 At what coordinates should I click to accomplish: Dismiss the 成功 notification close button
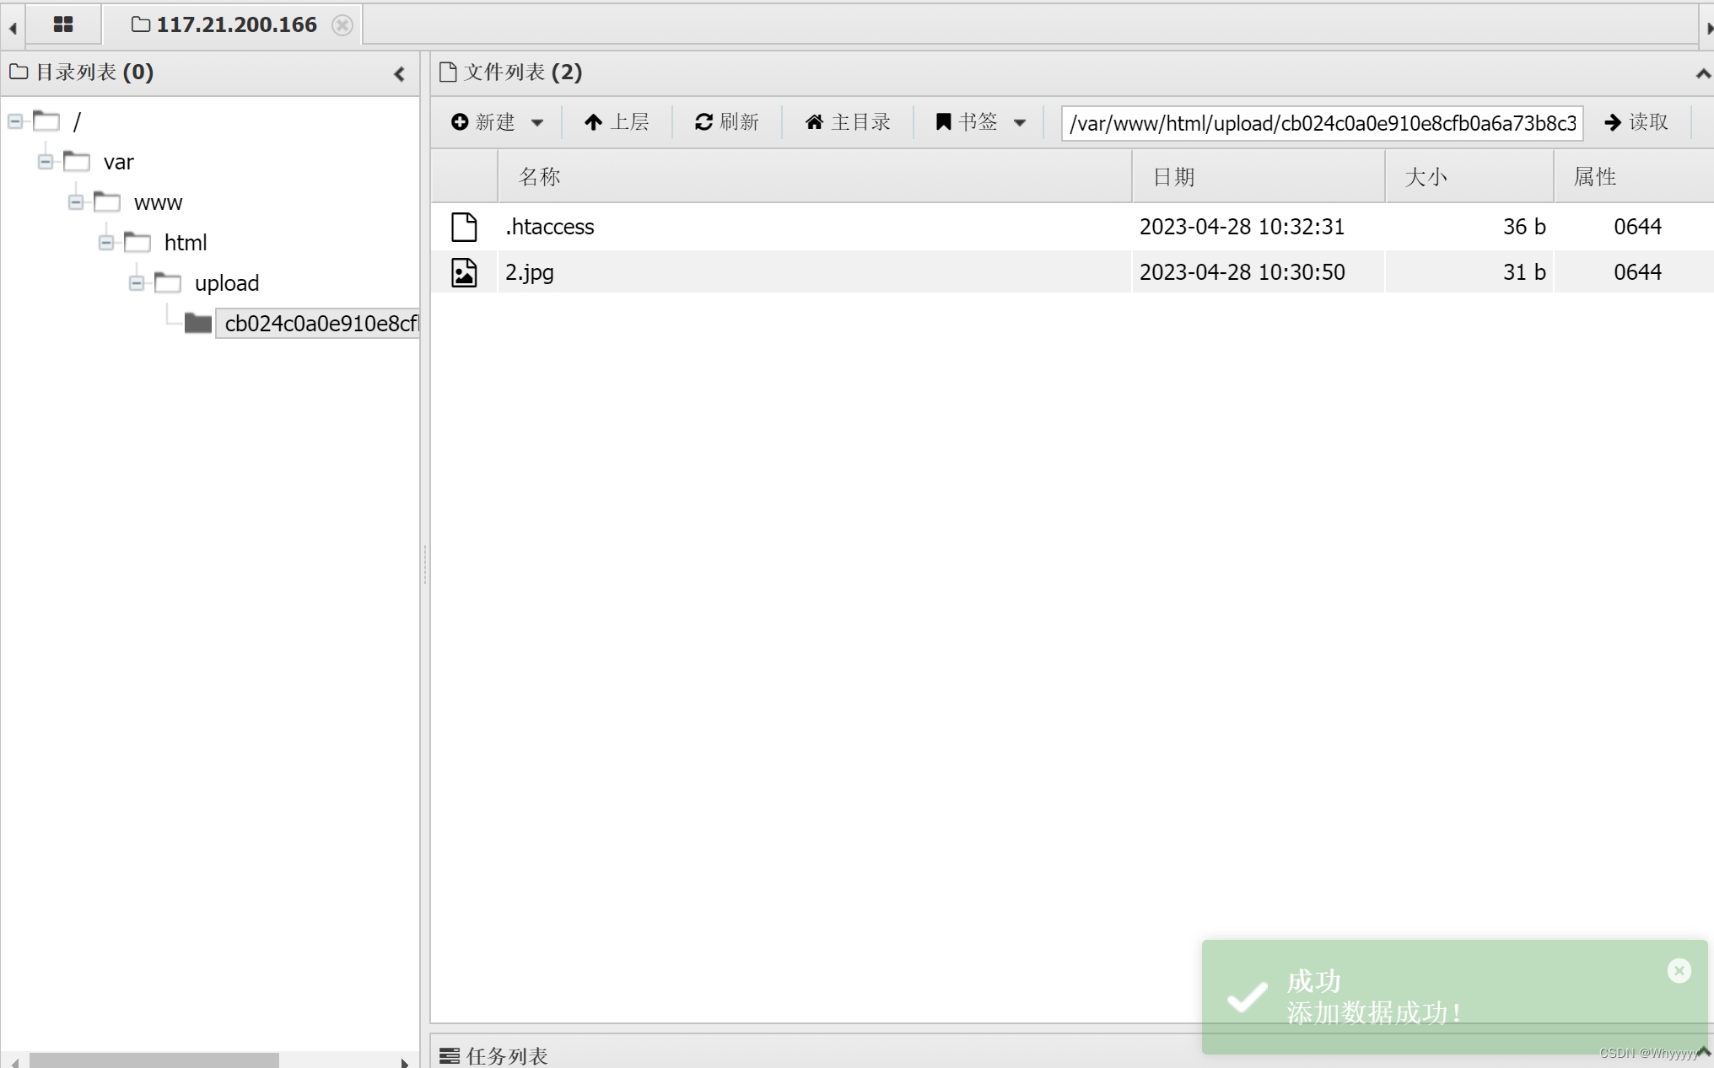click(1679, 971)
